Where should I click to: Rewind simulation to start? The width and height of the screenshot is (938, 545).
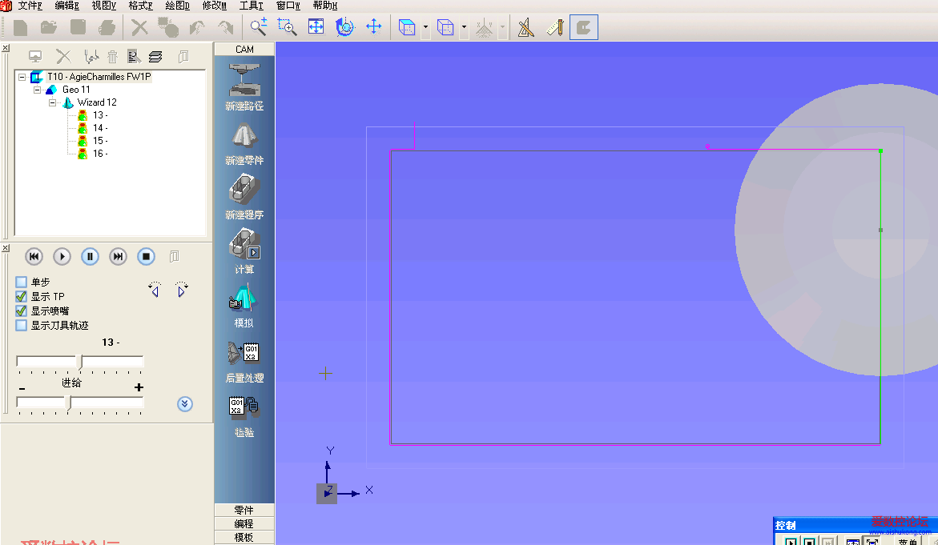click(x=34, y=256)
